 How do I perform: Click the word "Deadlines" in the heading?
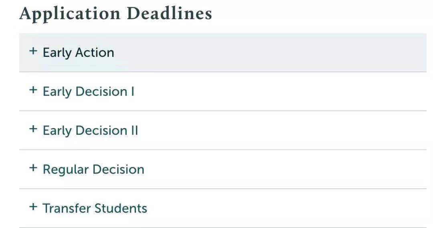(x=169, y=14)
